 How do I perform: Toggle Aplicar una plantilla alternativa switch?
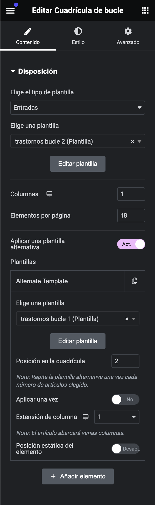tap(131, 244)
